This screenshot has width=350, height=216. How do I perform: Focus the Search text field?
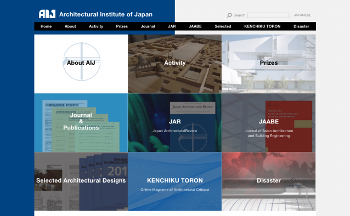268,15
